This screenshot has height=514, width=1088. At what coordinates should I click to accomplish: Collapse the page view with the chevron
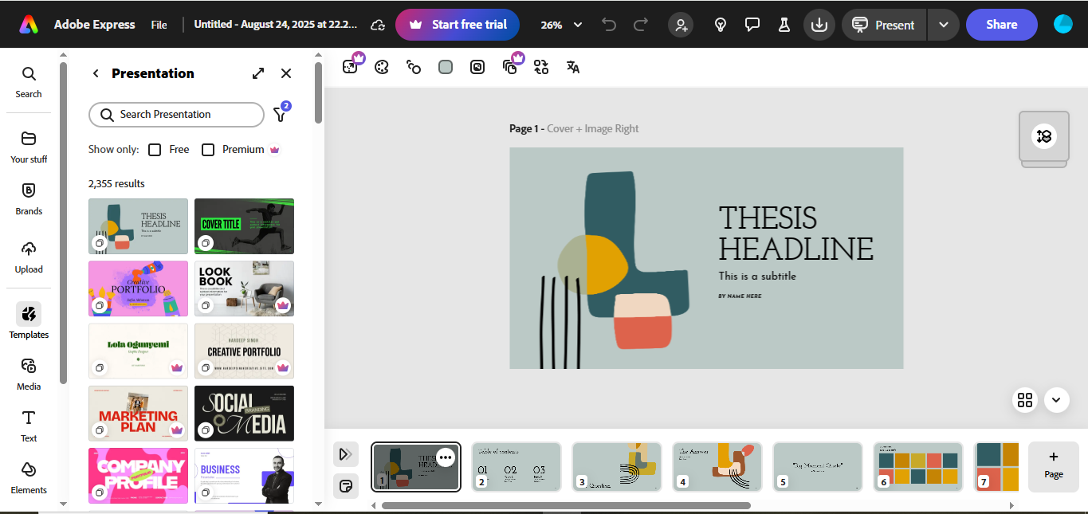pyautogui.click(x=1056, y=400)
